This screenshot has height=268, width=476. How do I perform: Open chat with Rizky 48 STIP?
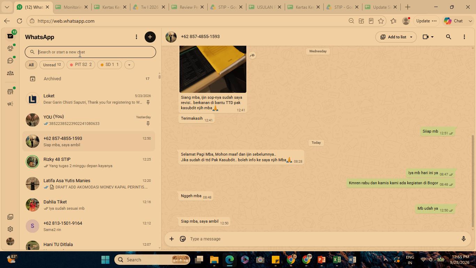89,162
